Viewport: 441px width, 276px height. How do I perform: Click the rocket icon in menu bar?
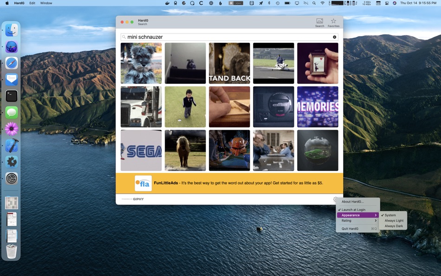tap(261, 3)
